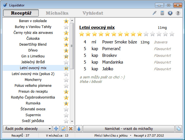Click ingredient Power Smoke báze

click(119, 42)
